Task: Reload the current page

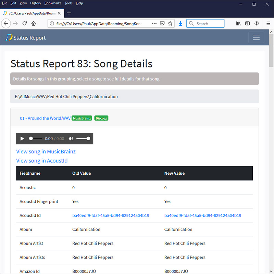Action: 25,23
